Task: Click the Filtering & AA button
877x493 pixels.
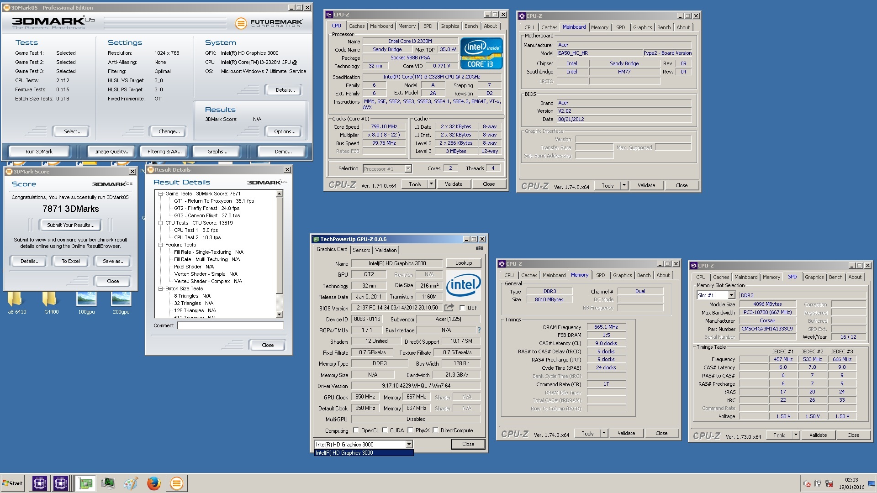Action: [164, 152]
